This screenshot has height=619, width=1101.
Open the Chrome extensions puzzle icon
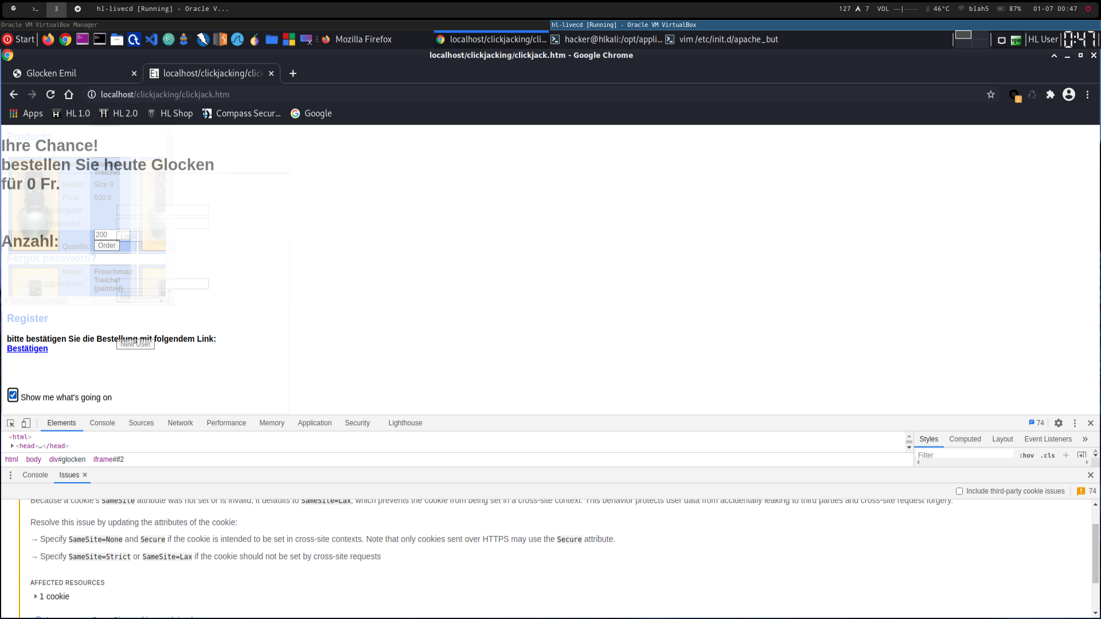click(x=1050, y=95)
